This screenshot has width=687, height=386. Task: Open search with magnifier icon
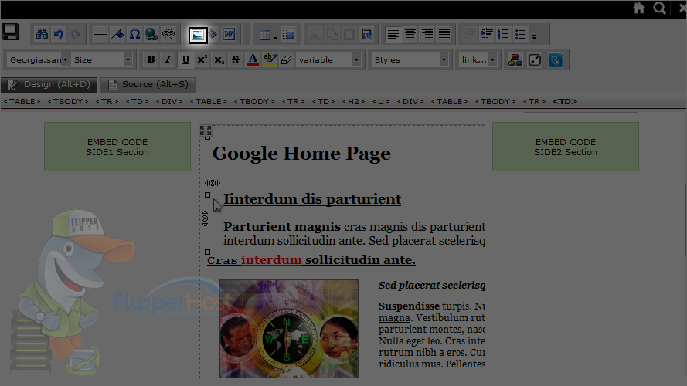pos(659,8)
